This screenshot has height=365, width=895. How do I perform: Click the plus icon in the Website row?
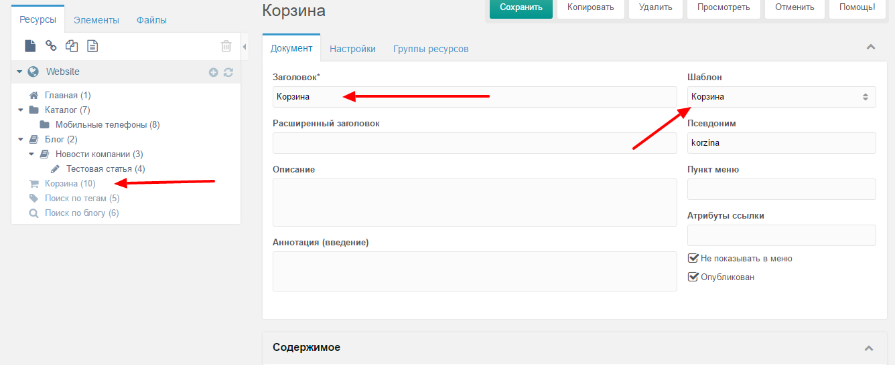coord(214,72)
